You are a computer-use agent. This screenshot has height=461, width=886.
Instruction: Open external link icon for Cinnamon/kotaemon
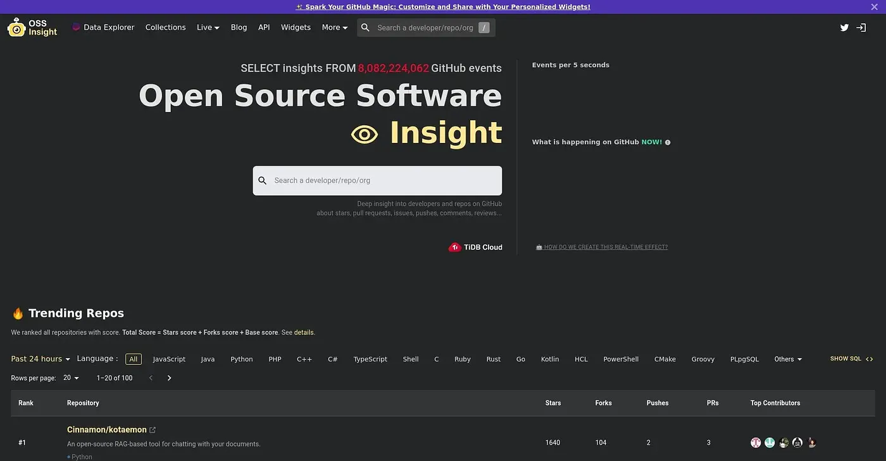[153, 430]
